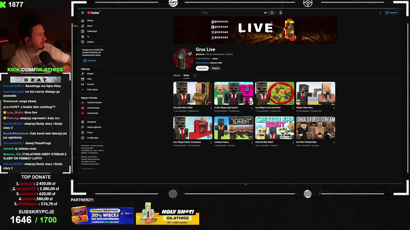
Task: Click Jak działa YouTube footer link
Action: (x=88, y=162)
